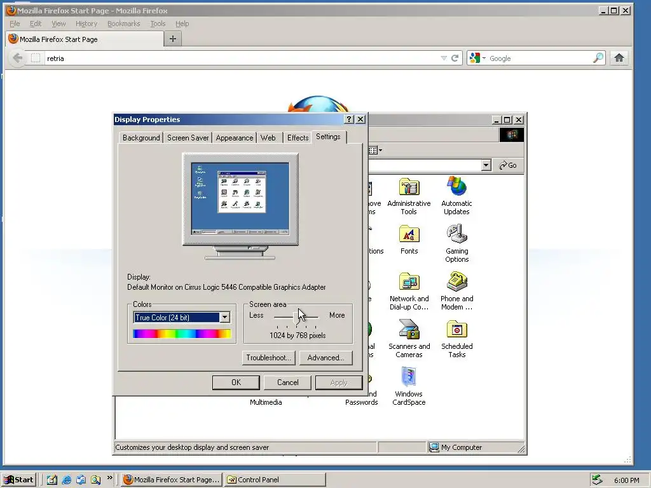The height and width of the screenshot is (488, 651).
Task: Click the search magnifier icon in Firefox
Action: click(598, 58)
